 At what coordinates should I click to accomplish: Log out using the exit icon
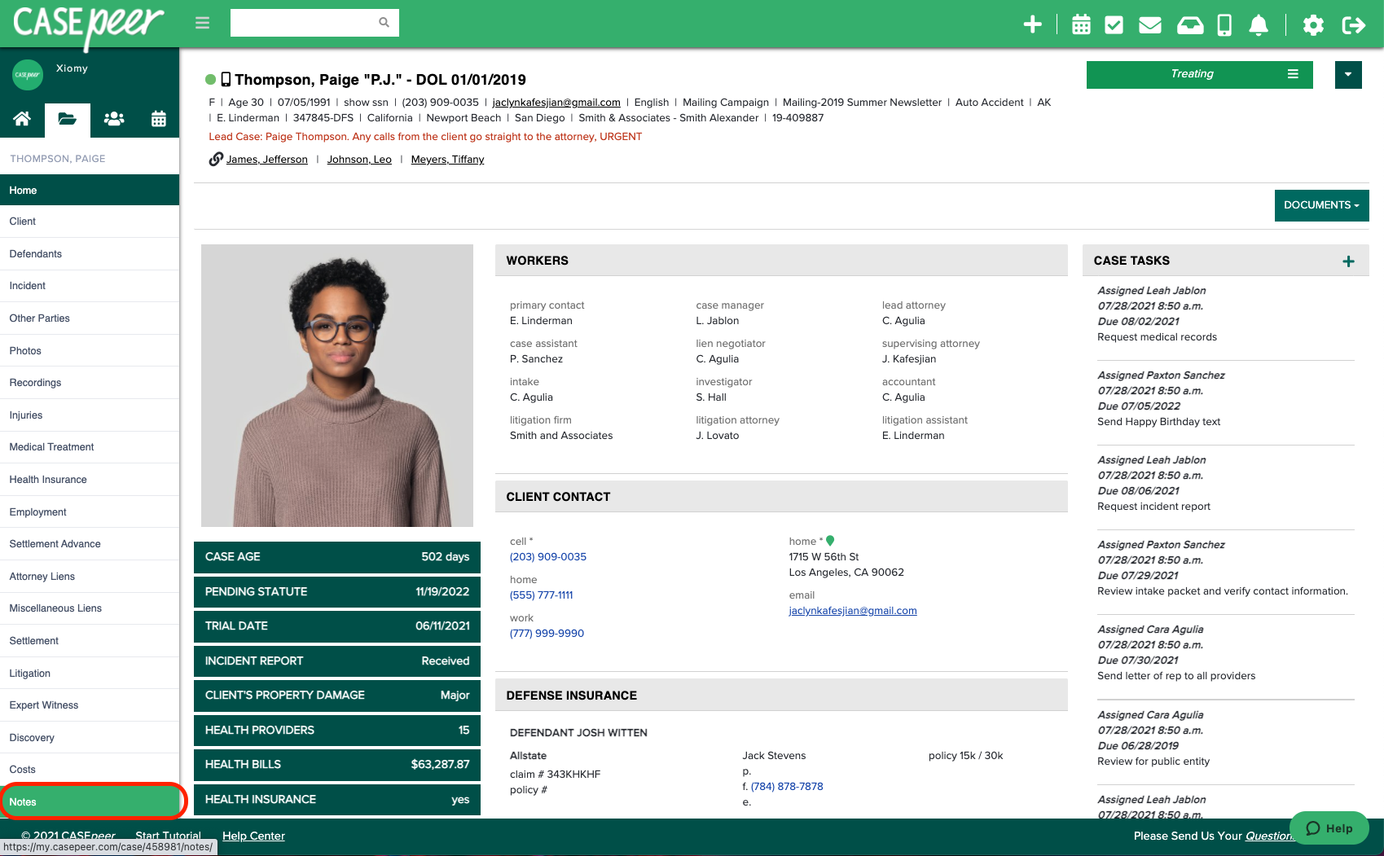coord(1354,25)
